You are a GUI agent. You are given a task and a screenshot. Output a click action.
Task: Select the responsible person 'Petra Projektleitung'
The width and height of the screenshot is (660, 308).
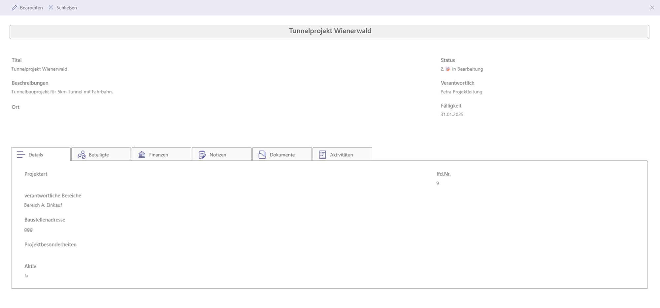pos(461,92)
